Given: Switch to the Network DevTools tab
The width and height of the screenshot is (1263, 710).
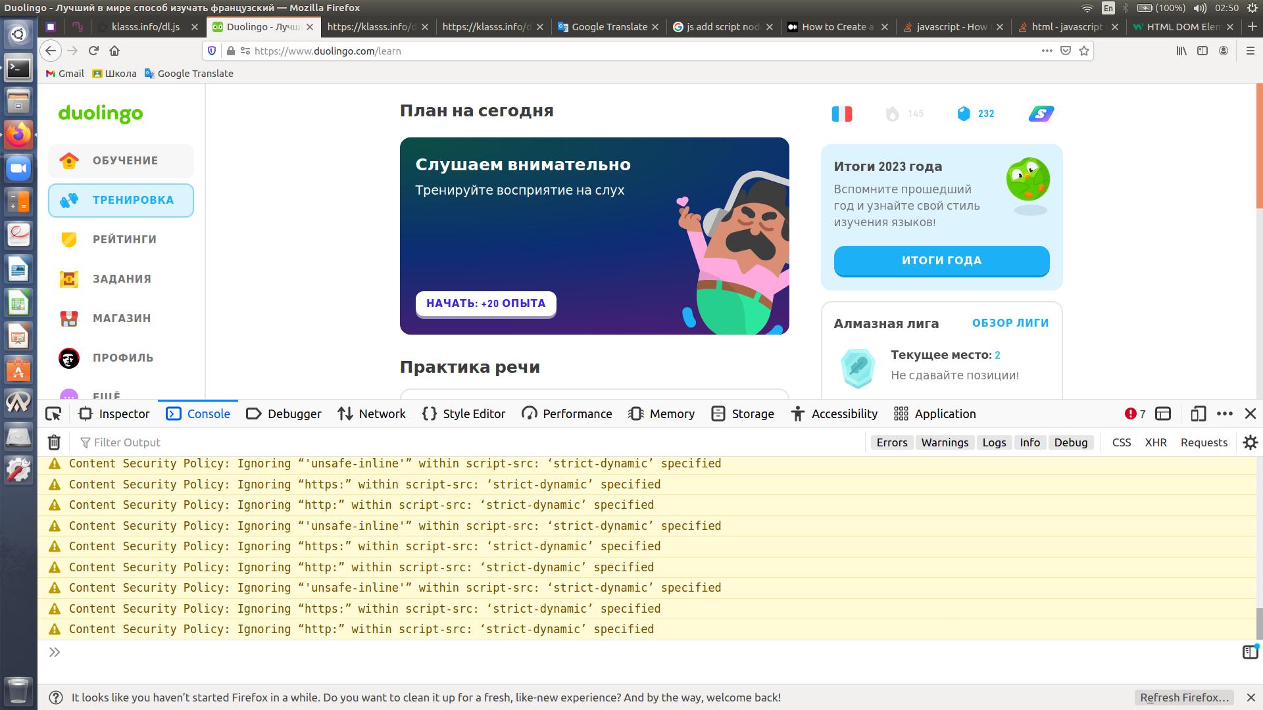Looking at the screenshot, I should click(x=372, y=414).
